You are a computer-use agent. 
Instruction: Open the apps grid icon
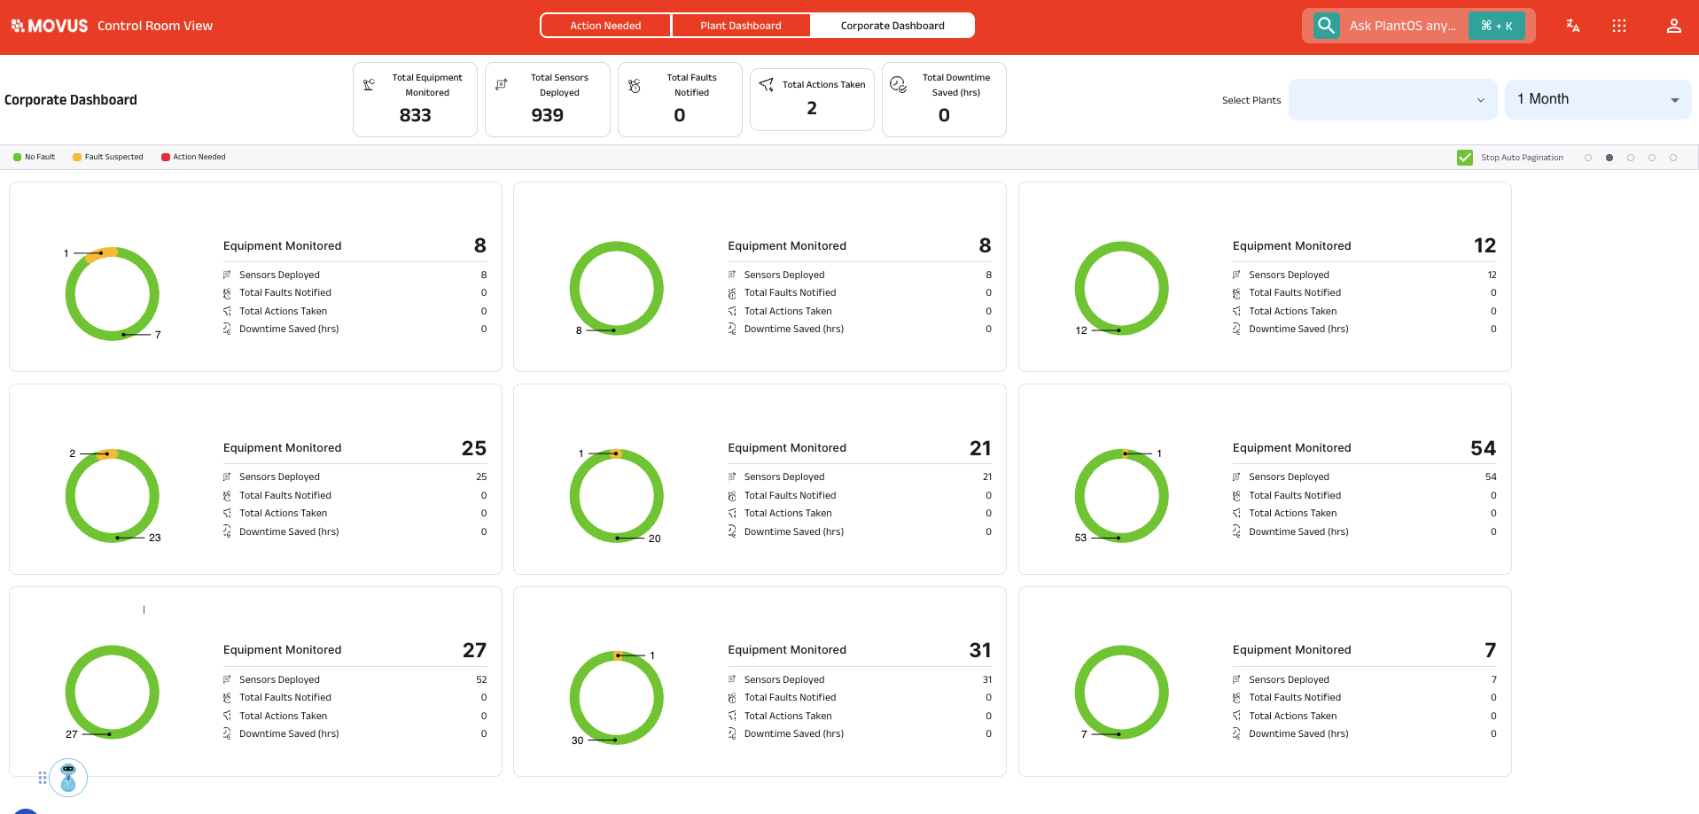coord(1619,26)
